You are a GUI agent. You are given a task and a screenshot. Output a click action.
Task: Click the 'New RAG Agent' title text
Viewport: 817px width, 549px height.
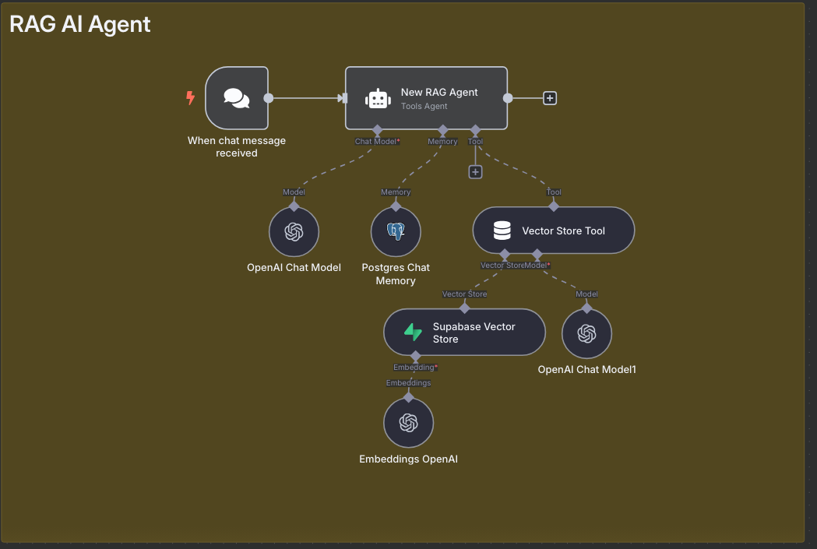[x=439, y=92]
